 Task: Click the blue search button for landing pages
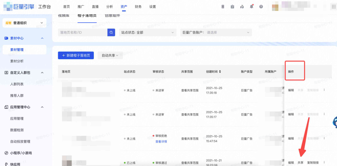[x=111, y=33]
